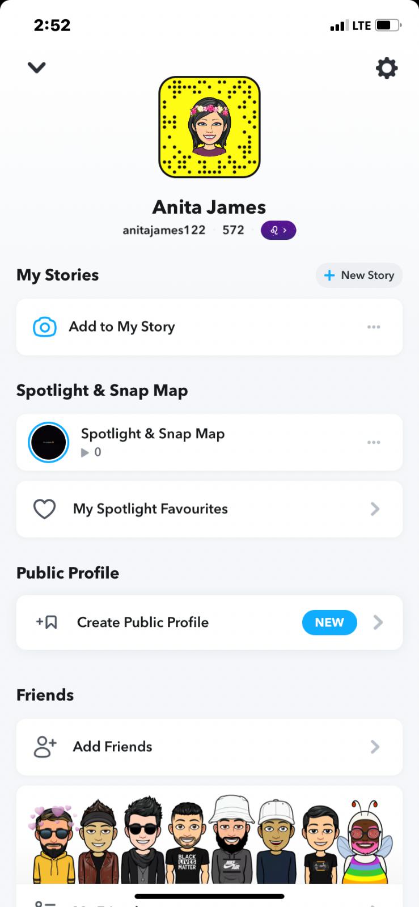Image resolution: width=419 pixels, height=907 pixels.
Task: Tap the heart icon for Spotlight Favourites
Action: tap(44, 509)
